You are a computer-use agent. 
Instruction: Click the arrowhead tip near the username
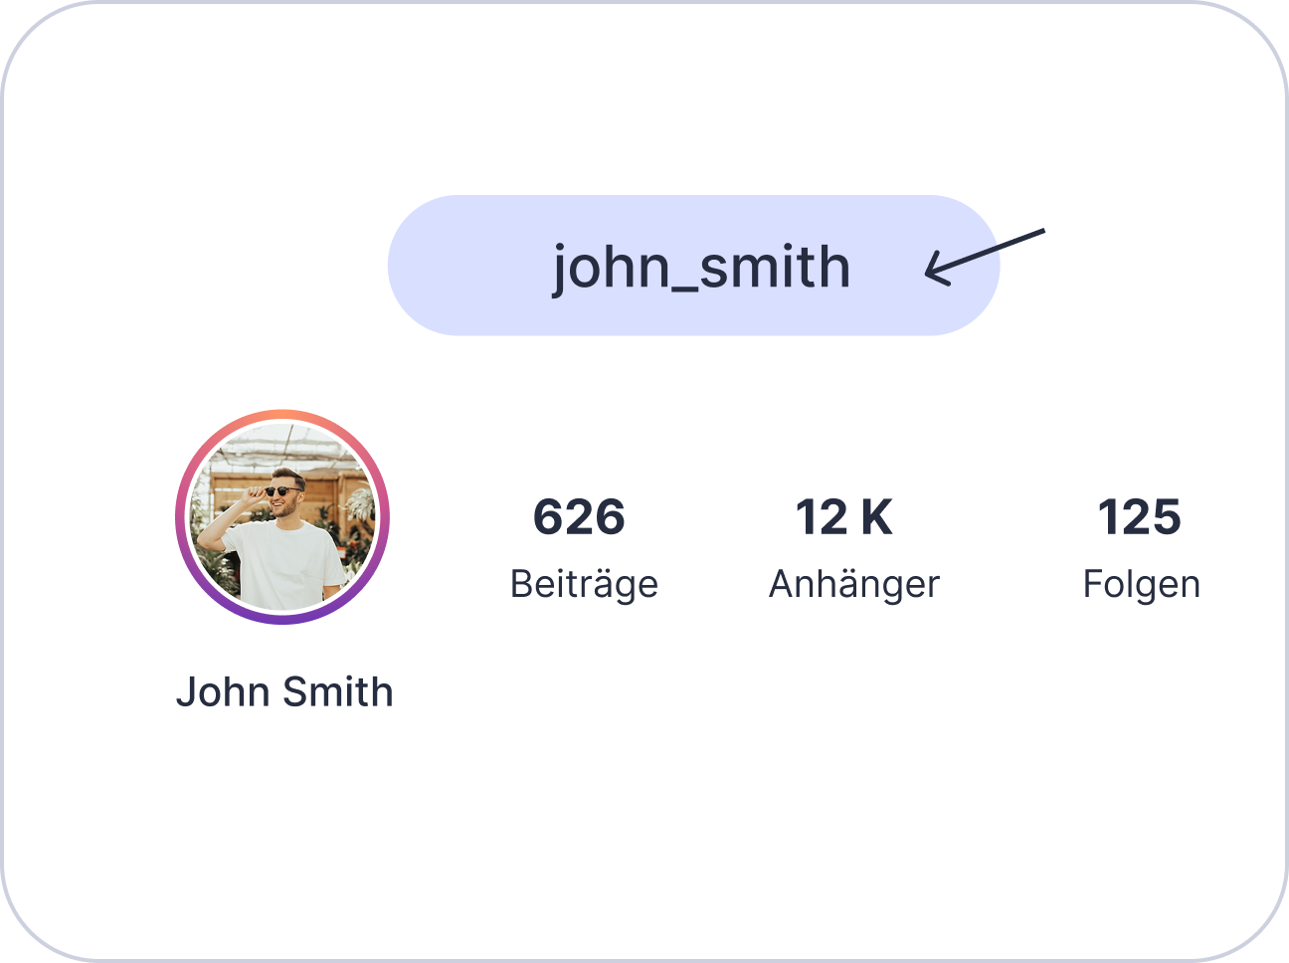click(x=929, y=272)
